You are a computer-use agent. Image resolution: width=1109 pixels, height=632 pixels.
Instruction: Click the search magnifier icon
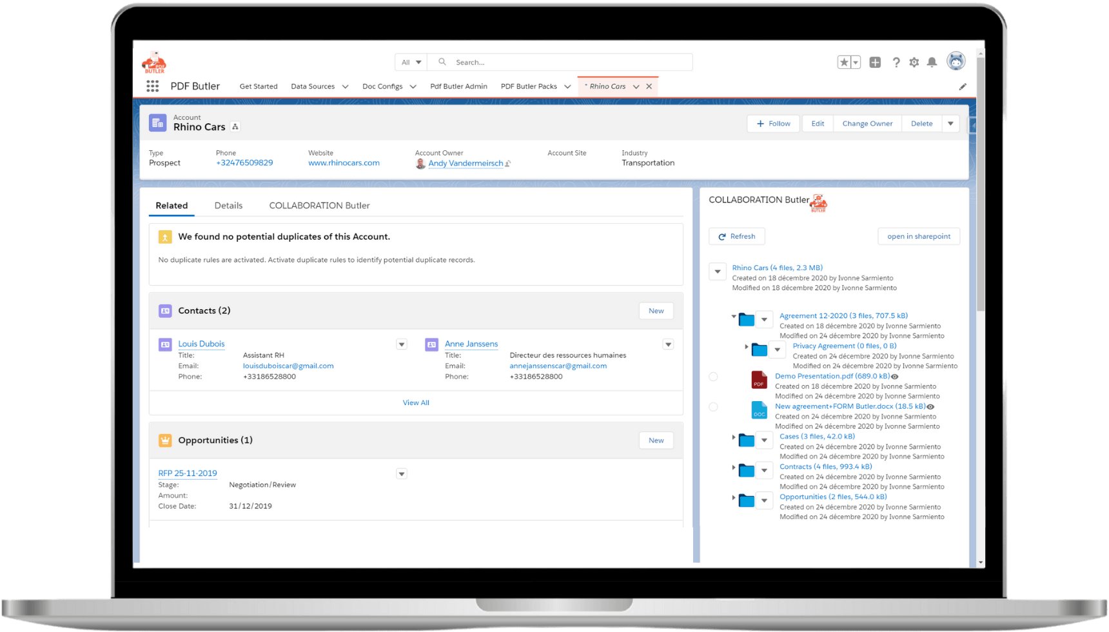[x=442, y=62]
